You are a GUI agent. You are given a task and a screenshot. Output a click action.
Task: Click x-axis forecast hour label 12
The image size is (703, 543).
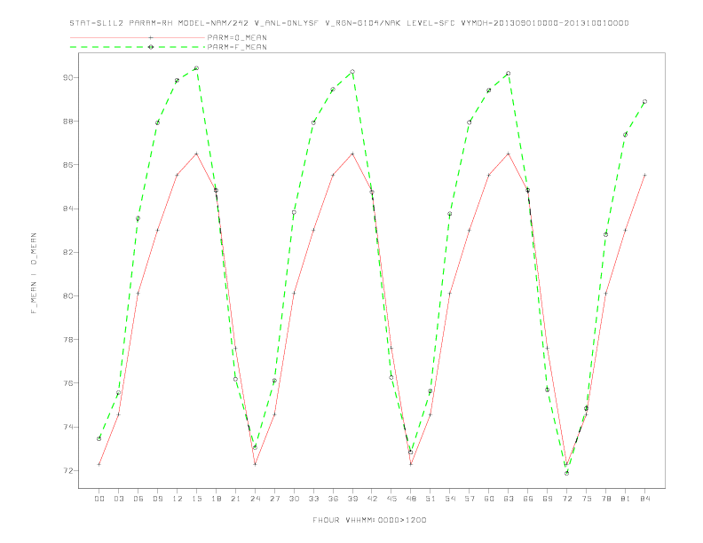point(178,499)
